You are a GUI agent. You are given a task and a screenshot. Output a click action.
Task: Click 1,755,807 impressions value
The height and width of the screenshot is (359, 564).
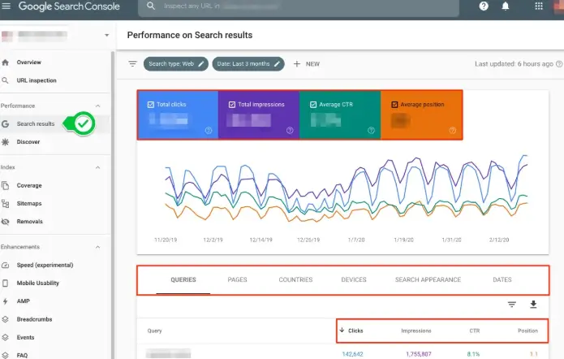pyautogui.click(x=418, y=354)
